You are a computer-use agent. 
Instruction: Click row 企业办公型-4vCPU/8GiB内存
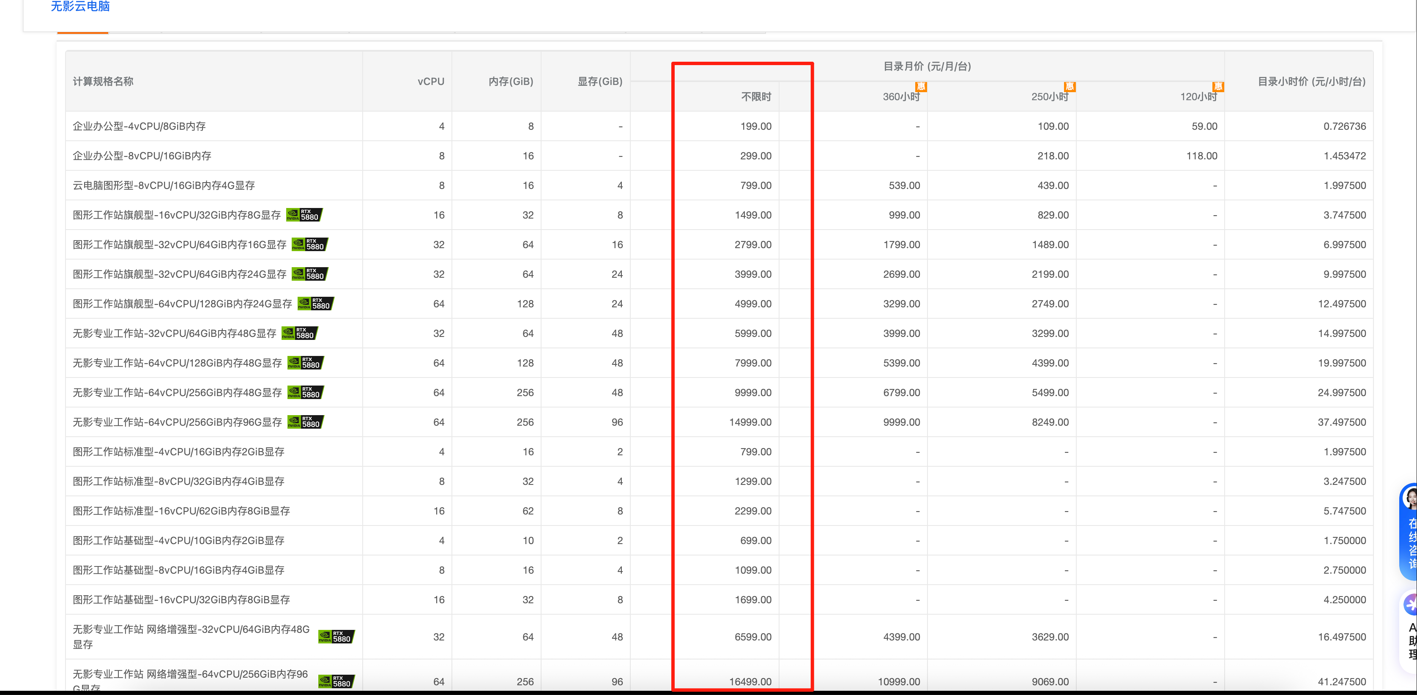[719, 126]
